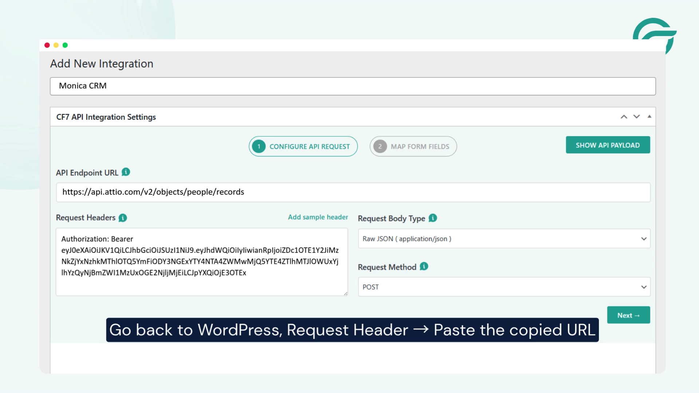Switch to Configure API Request step

click(303, 146)
